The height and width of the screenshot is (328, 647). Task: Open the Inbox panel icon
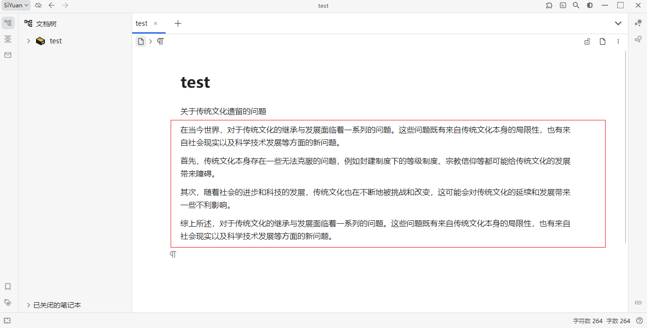[x=8, y=55]
